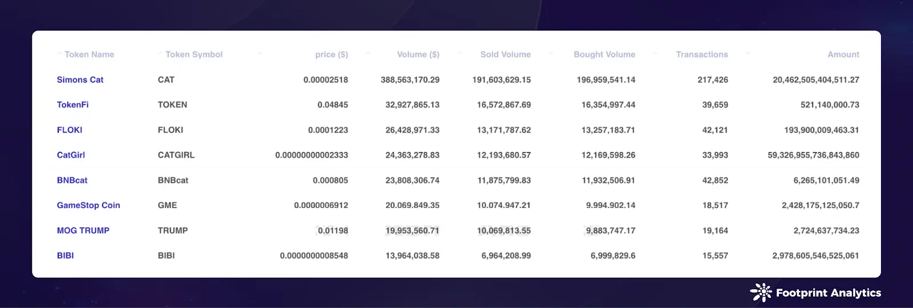
Task: Sort table by price ($) column header
Action: point(331,55)
